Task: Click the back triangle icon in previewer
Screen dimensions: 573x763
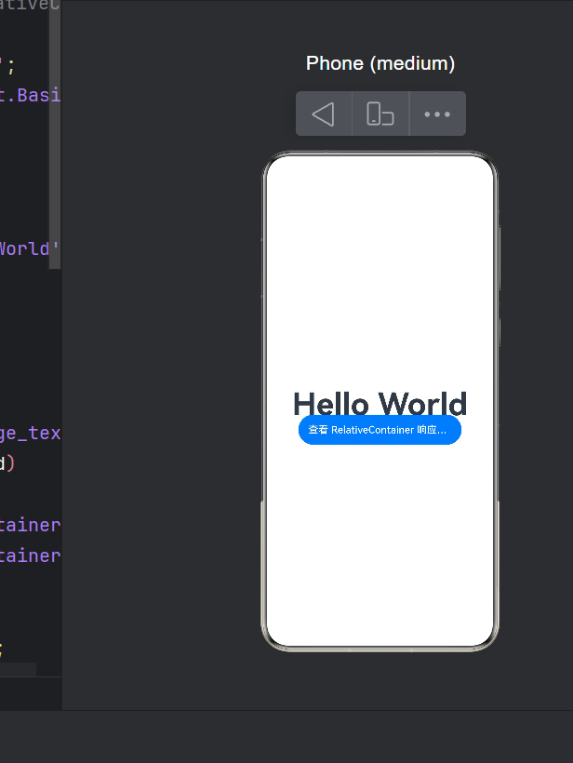Action: click(x=324, y=114)
